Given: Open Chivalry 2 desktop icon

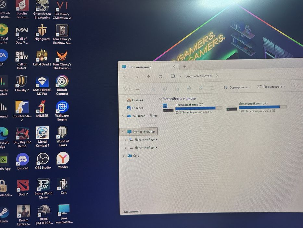Looking at the screenshot, I should (22, 84).
